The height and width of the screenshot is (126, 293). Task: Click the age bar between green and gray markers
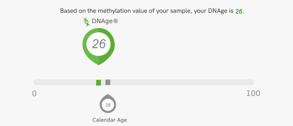(103, 83)
